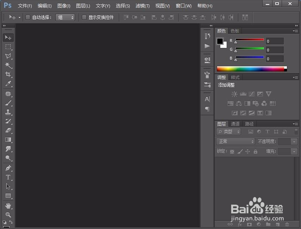301x229 pixels.
Task: Enable the 显示变换控件 checkbox
Action: 84,17
